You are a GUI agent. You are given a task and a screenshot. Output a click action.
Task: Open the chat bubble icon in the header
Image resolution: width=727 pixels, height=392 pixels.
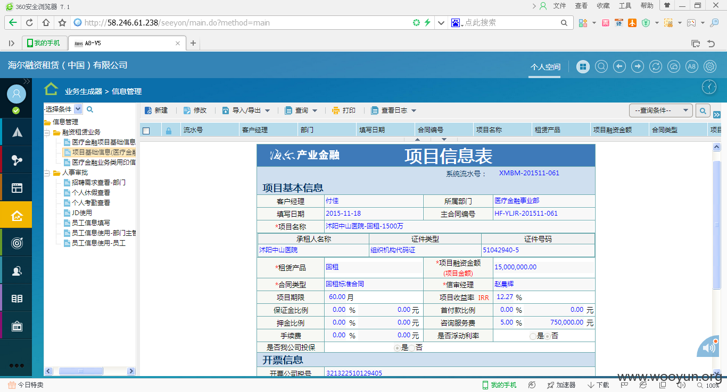(674, 66)
